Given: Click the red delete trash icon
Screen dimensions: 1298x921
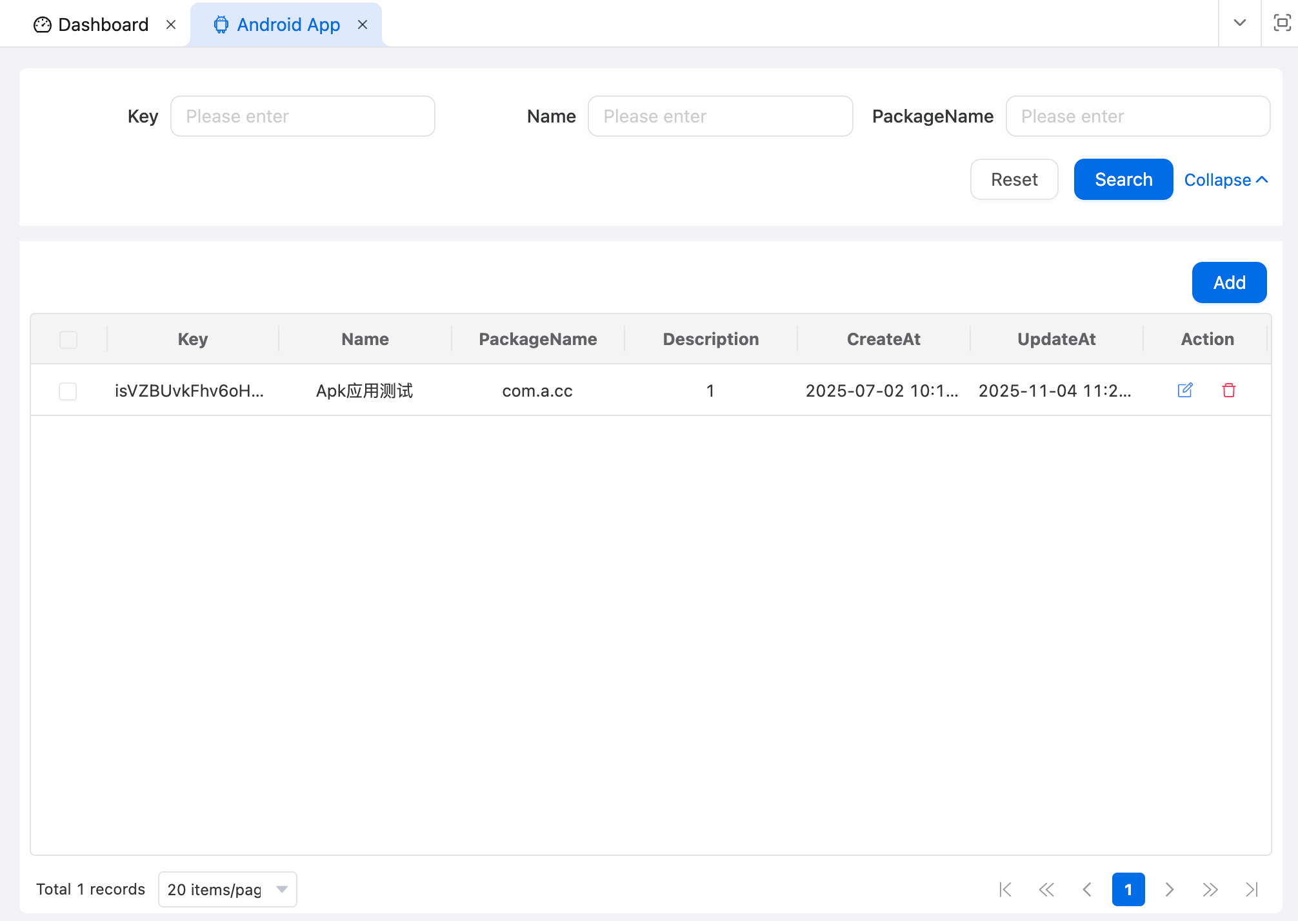Looking at the screenshot, I should point(1229,390).
